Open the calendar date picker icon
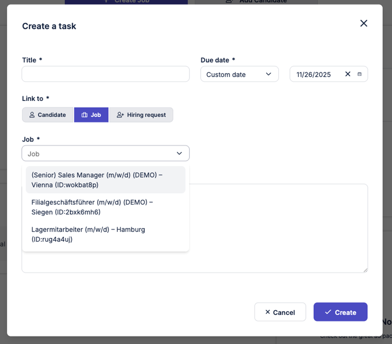The height and width of the screenshot is (344, 392). (x=360, y=74)
